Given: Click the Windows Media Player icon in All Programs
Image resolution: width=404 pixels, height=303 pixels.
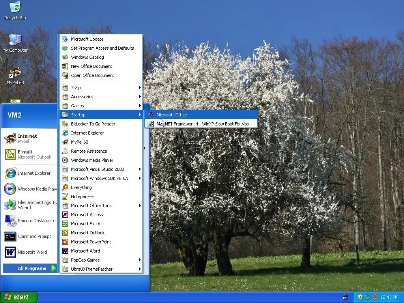Looking at the screenshot, I should pyautogui.click(x=65, y=160).
